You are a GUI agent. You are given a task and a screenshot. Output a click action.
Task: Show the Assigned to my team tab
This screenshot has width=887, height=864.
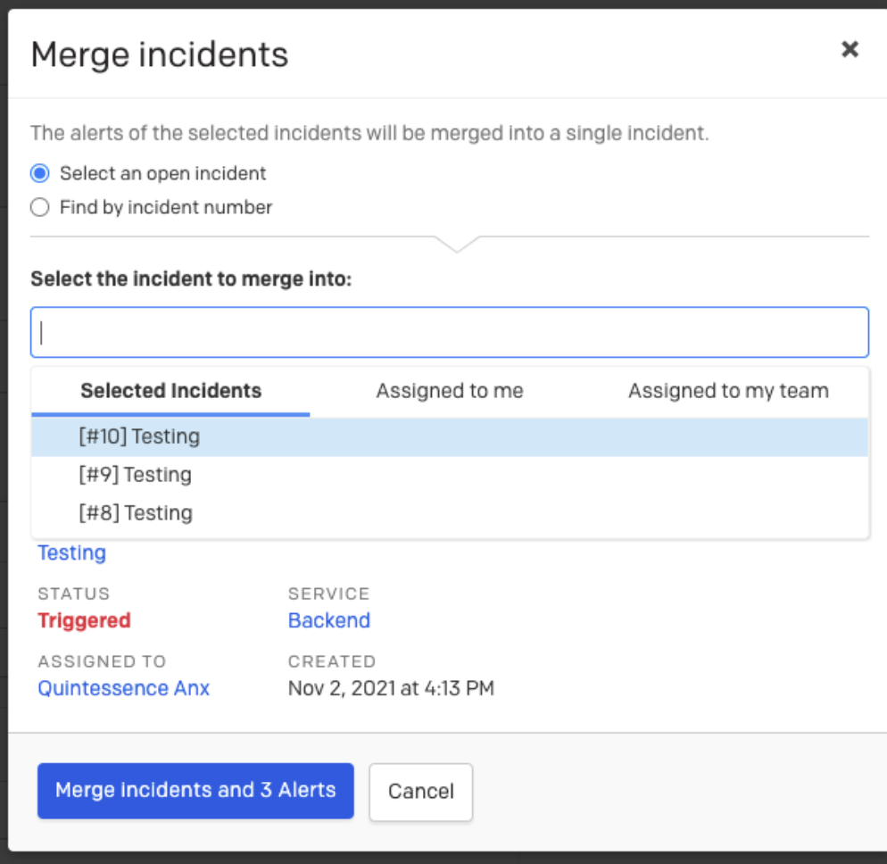[x=728, y=391]
